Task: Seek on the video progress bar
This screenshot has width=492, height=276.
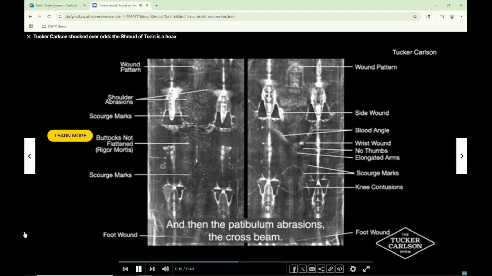Action: (245, 262)
